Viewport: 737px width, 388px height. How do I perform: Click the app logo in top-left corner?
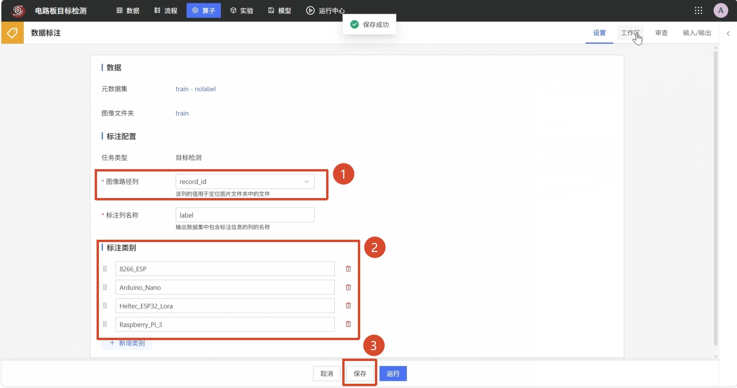(18, 10)
